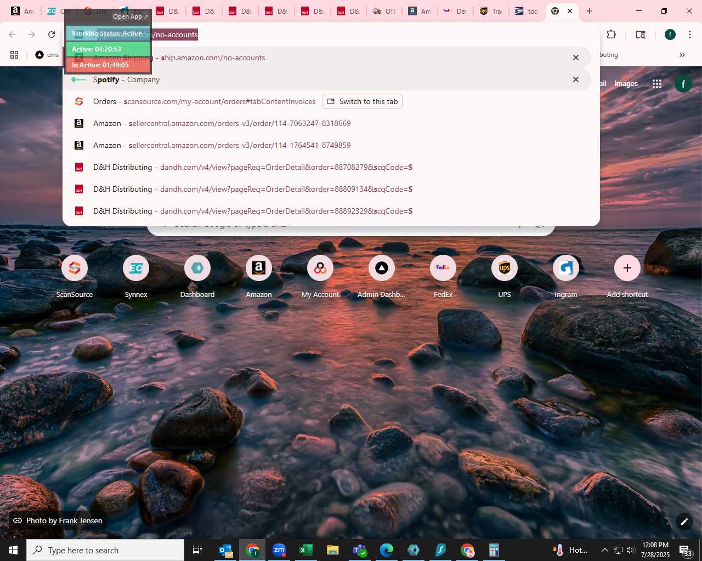Select D&H order 88809134 suggestion
Screen dimensions: 702x561
point(327,189)
